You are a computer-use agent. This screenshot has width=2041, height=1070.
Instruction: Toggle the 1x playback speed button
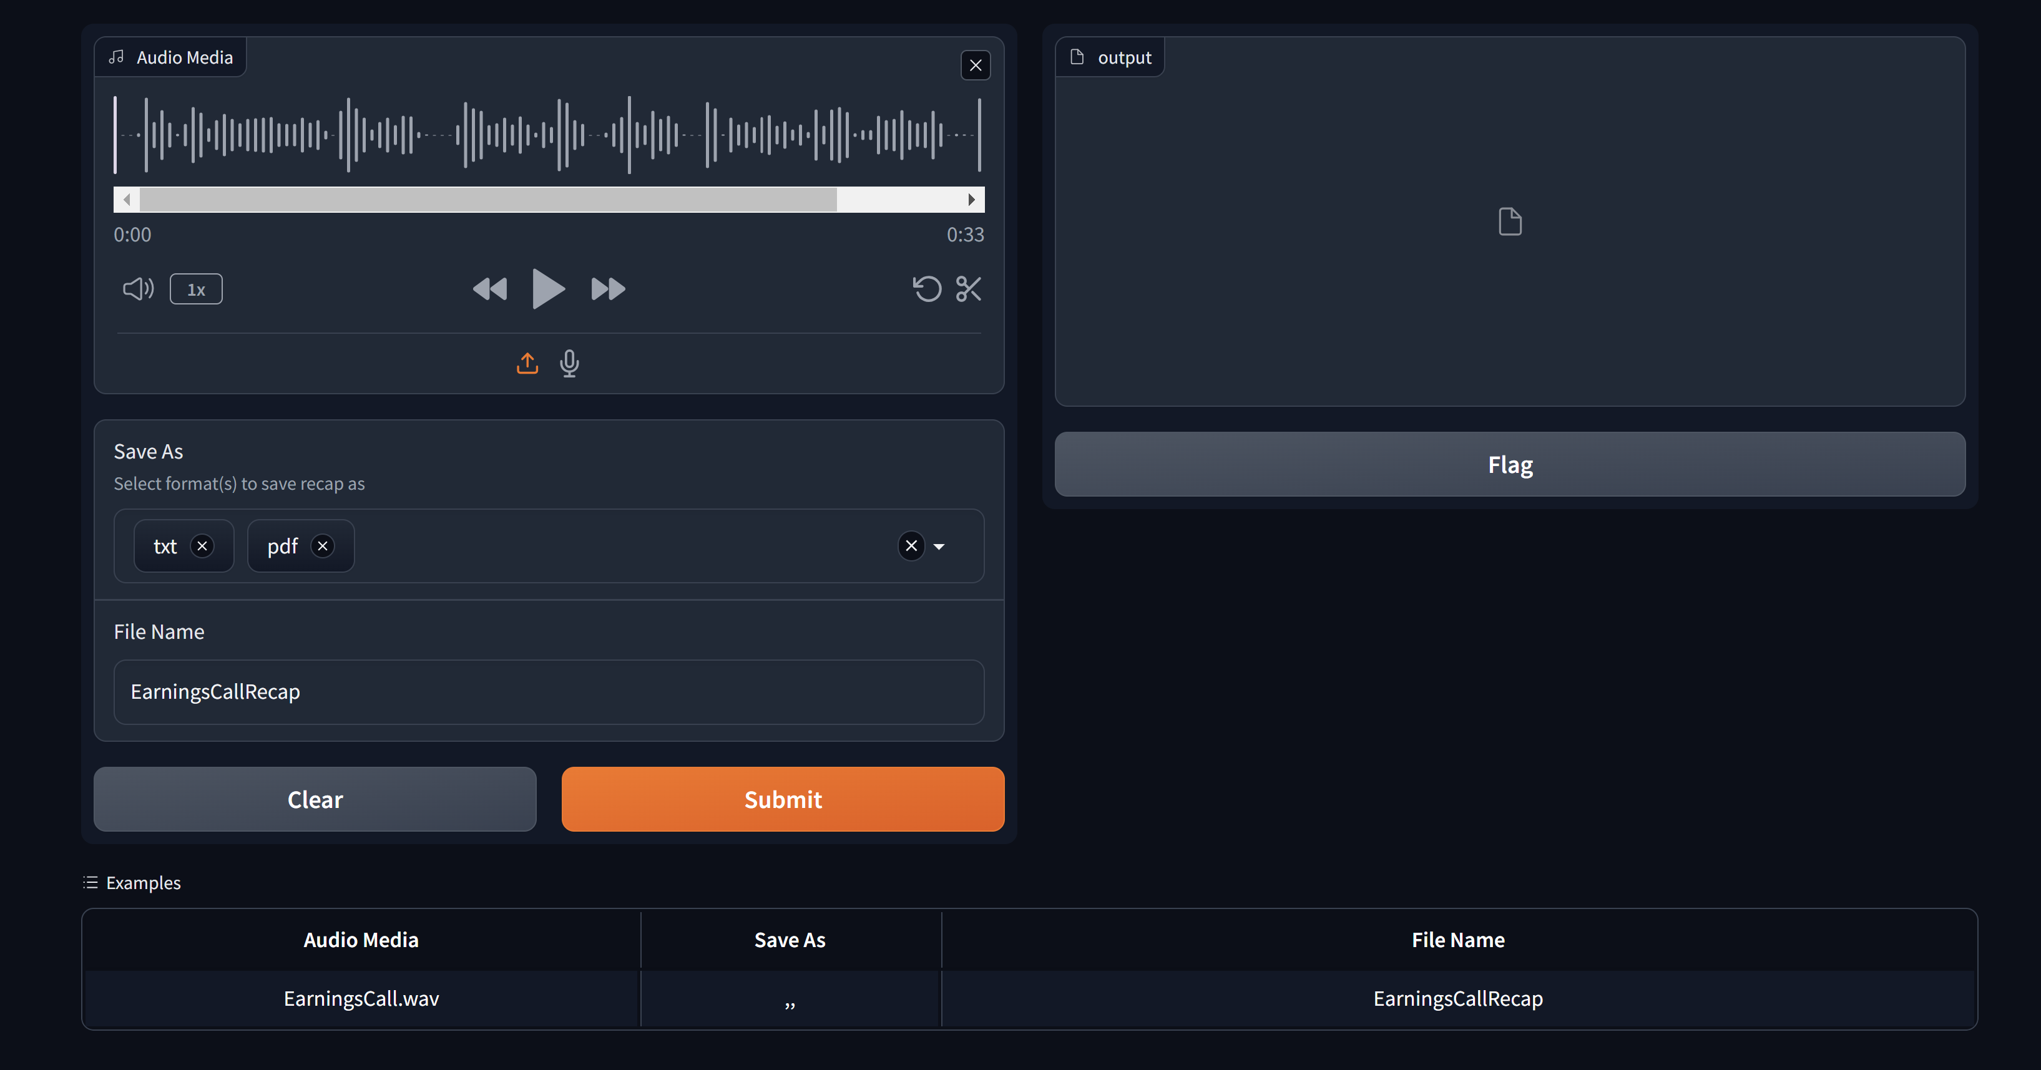[196, 289]
